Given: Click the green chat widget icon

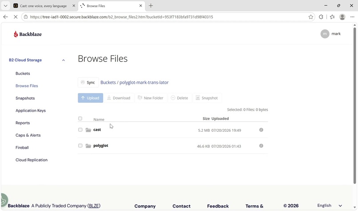Looking at the screenshot, I should click(x=4, y=200).
